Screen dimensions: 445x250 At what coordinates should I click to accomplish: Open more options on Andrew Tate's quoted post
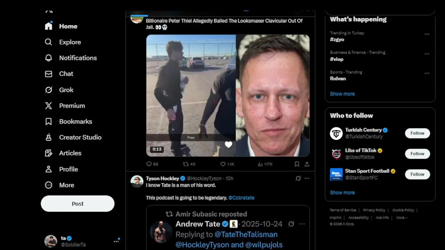tap(302, 224)
